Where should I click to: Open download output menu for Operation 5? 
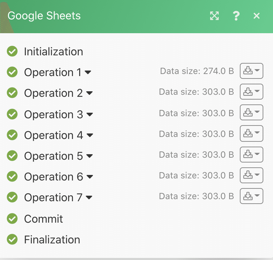[251, 155]
